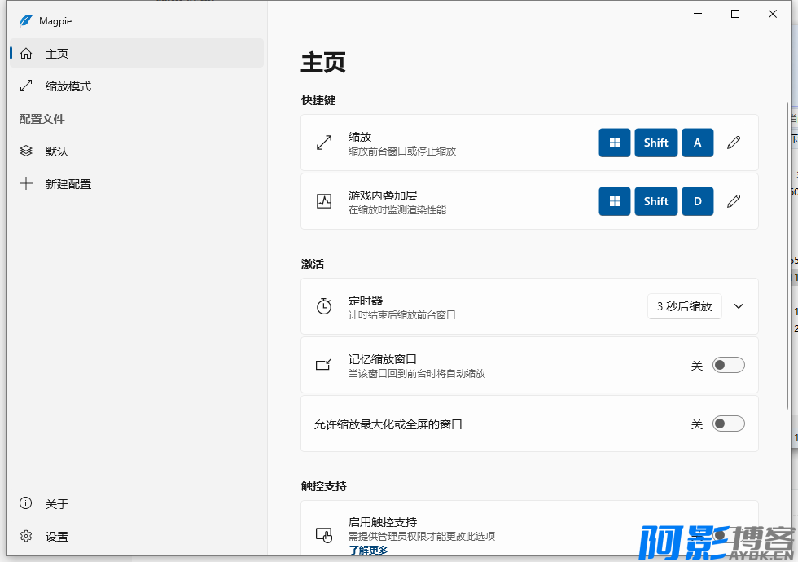Click the info icon beside 关于

click(x=26, y=503)
